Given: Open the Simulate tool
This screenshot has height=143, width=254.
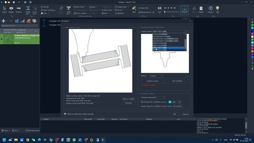Looking at the screenshot, I should [x=184, y=10].
